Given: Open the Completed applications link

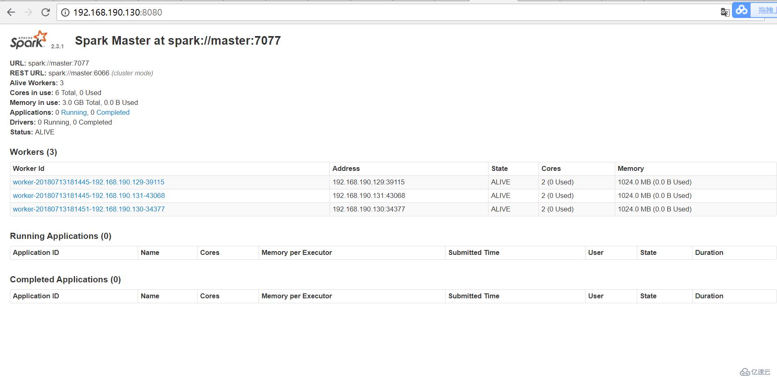Looking at the screenshot, I should (113, 112).
